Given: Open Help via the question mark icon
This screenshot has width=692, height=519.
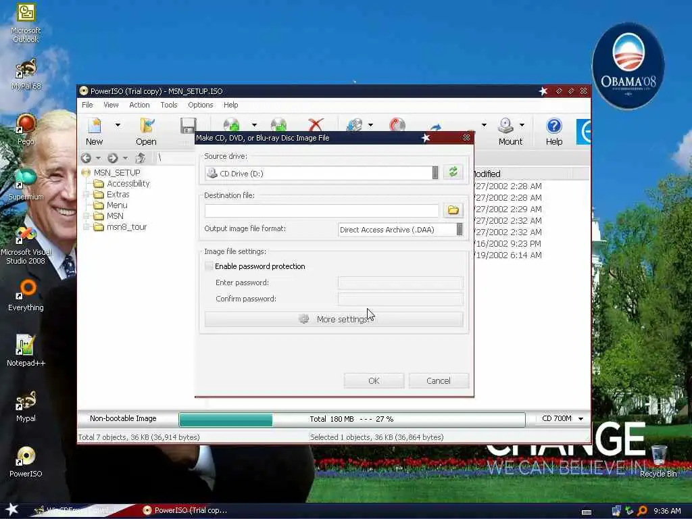Looking at the screenshot, I should (554, 126).
